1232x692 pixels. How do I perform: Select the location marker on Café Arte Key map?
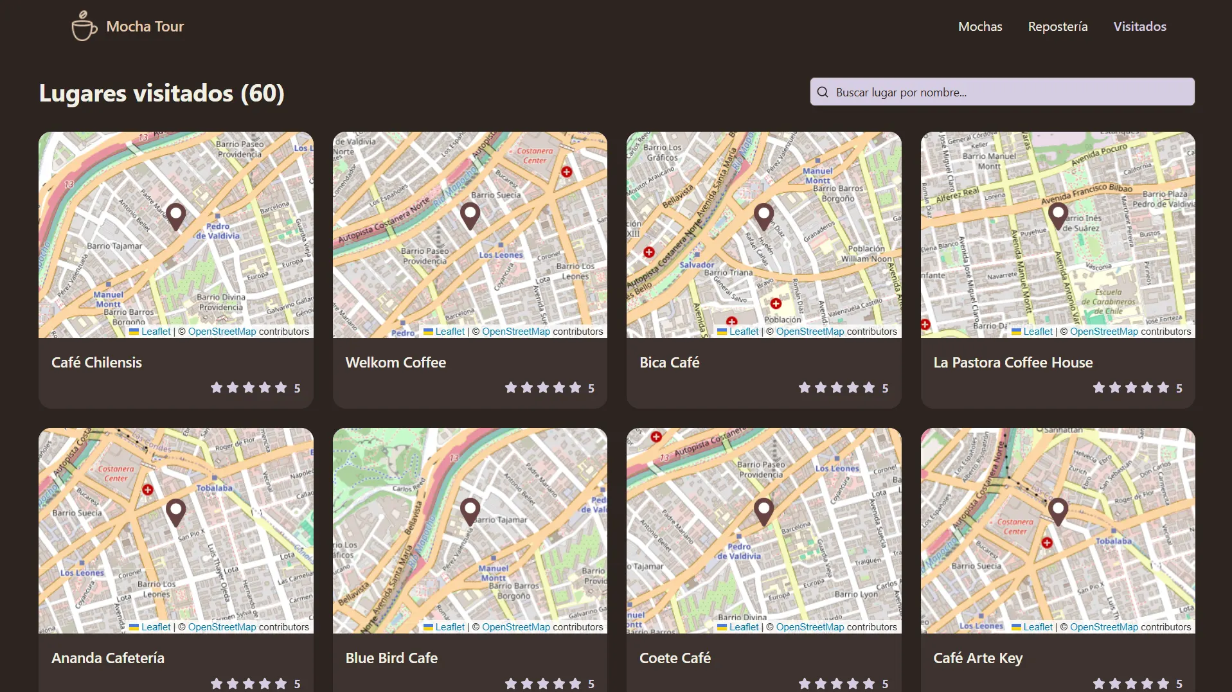coord(1058,513)
